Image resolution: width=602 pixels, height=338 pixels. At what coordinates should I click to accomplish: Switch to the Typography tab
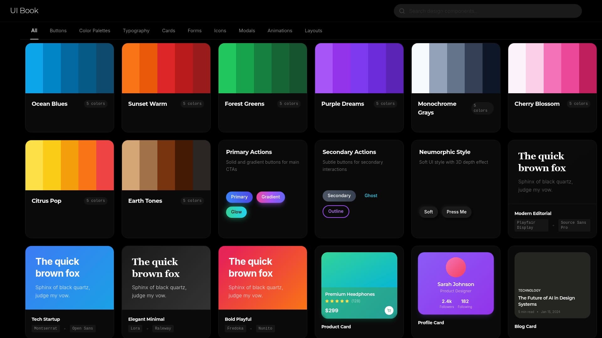point(136,30)
